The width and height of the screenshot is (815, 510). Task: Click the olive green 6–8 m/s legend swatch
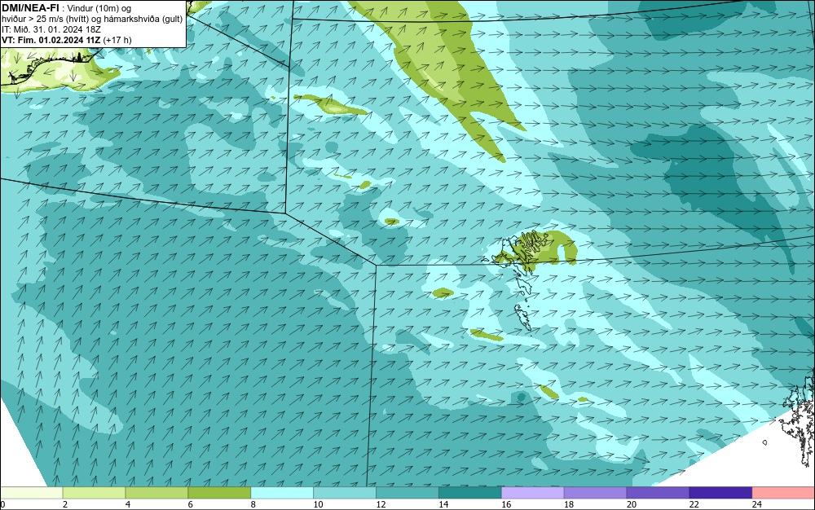coord(219,492)
